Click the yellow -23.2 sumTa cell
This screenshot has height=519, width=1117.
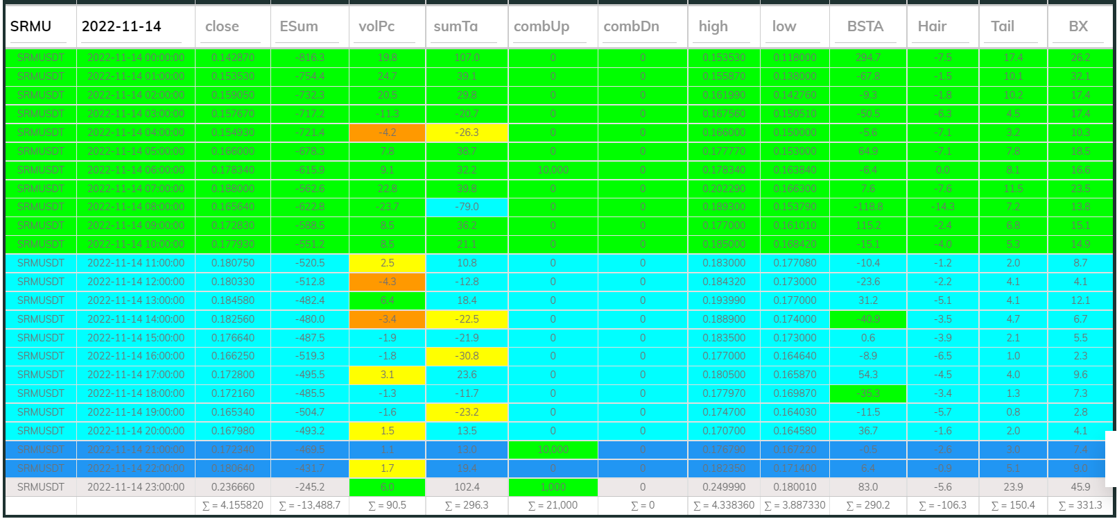[x=467, y=412]
